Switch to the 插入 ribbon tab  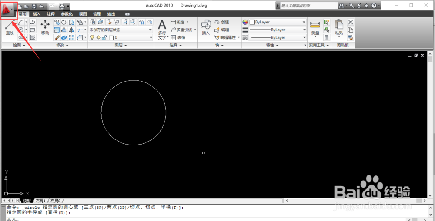click(37, 14)
